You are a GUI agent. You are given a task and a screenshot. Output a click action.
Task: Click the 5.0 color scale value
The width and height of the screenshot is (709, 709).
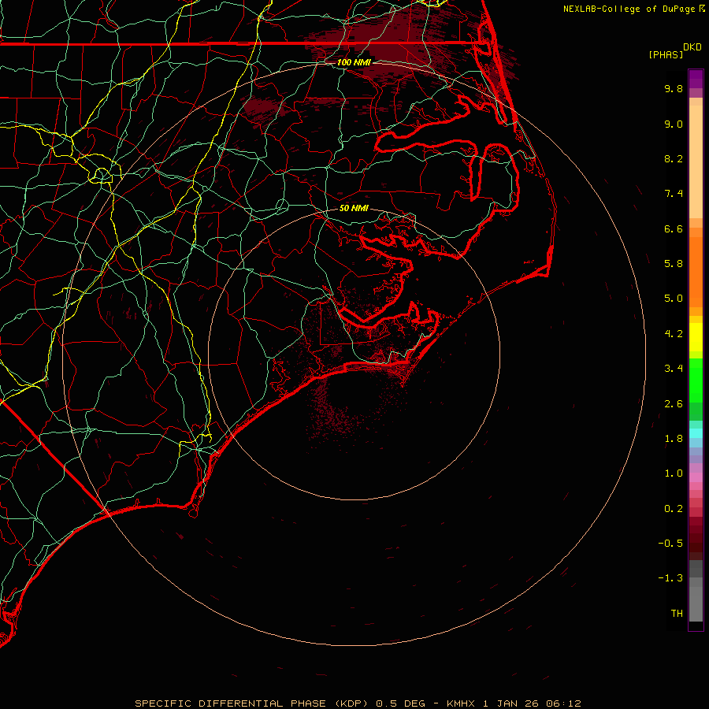coord(674,299)
